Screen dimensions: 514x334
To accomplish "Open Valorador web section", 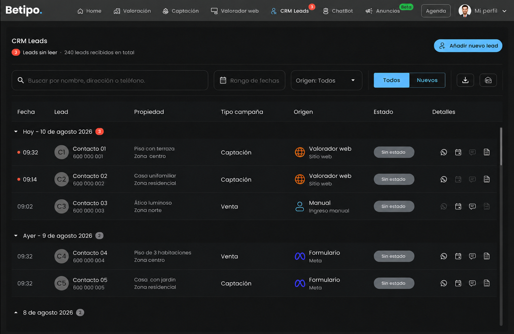I will click(x=235, y=11).
